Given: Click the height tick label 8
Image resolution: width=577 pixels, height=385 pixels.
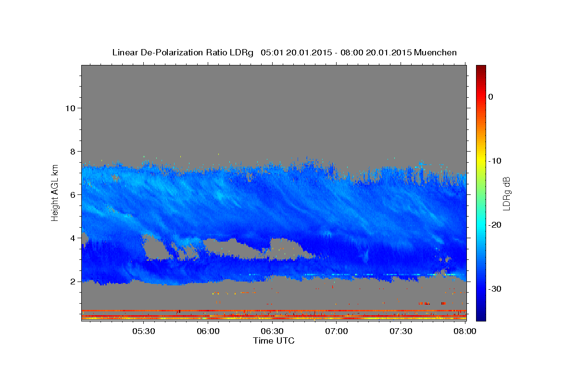Looking at the screenshot, I should pyautogui.click(x=72, y=151).
